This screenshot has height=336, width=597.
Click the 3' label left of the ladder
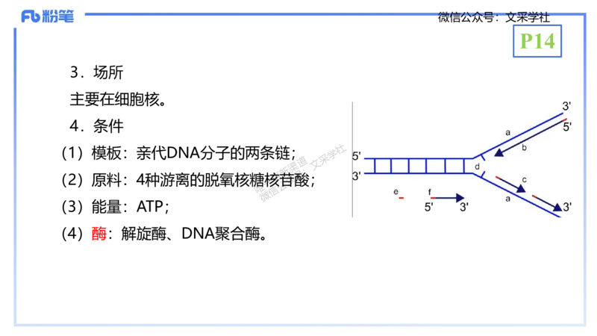click(x=357, y=176)
